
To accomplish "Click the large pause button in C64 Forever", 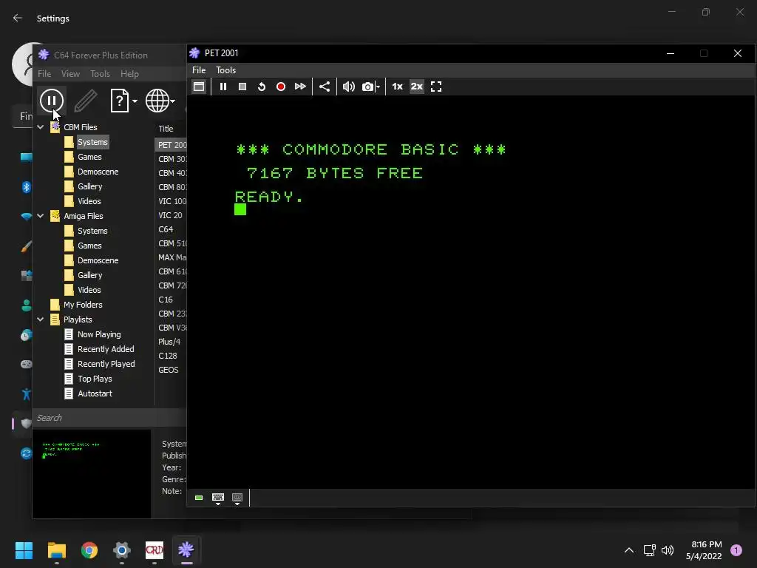I will [52, 101].
